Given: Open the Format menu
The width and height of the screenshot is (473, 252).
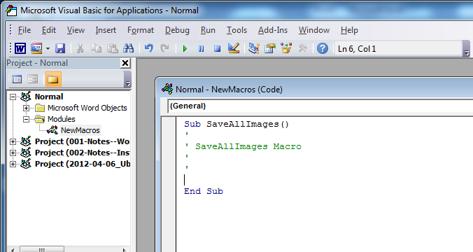Looking at the screenshot, I should (x=141, y=30).
